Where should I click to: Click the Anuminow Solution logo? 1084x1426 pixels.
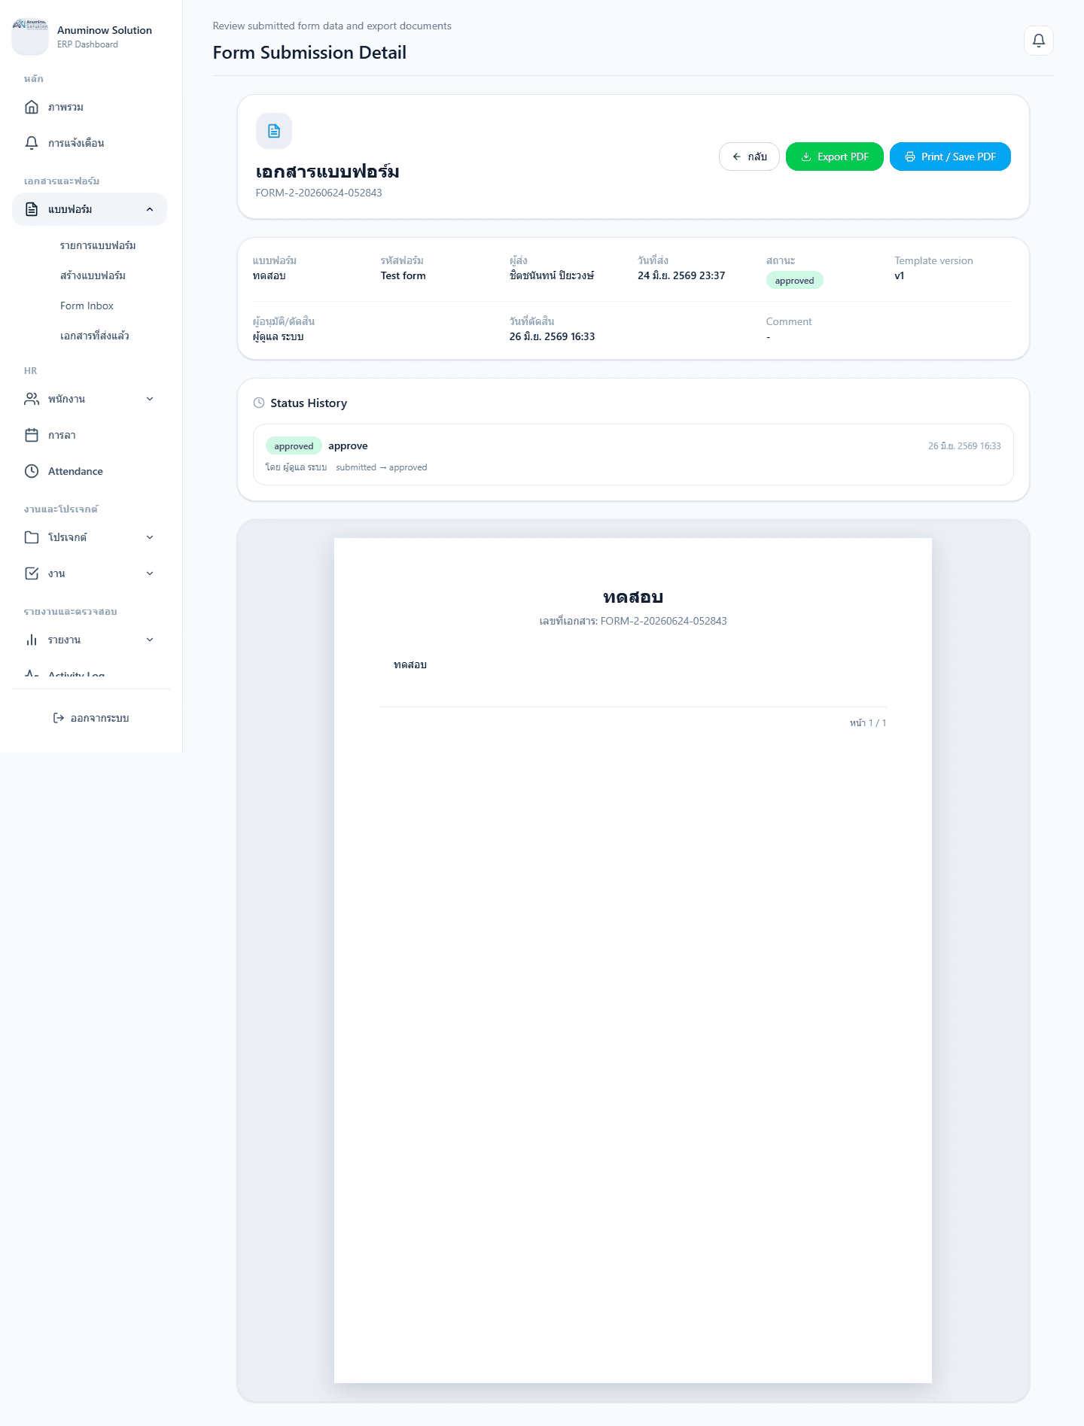point(30,37)
